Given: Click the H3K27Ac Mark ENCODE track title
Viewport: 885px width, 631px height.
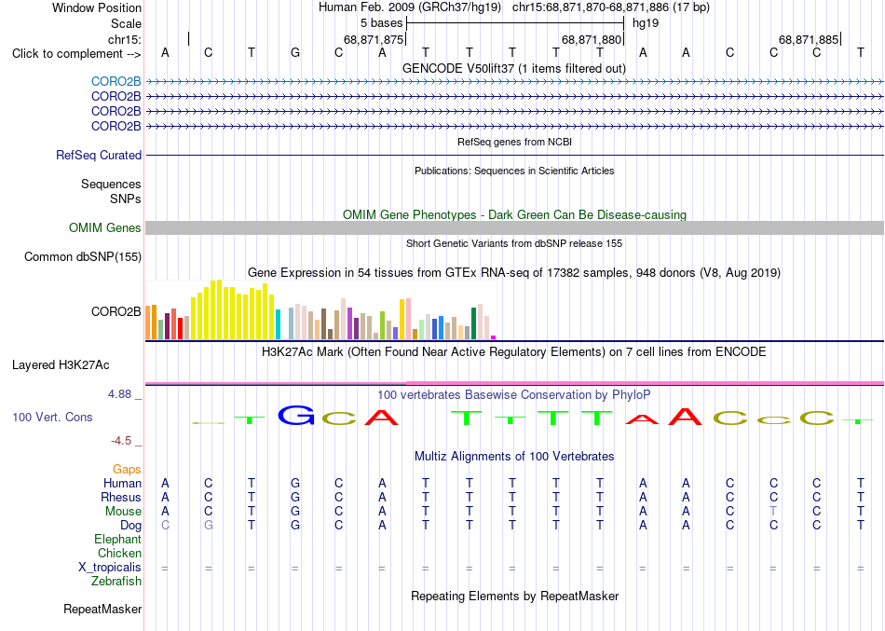Looking at the screenshot, I should click(x=513, y=352).
